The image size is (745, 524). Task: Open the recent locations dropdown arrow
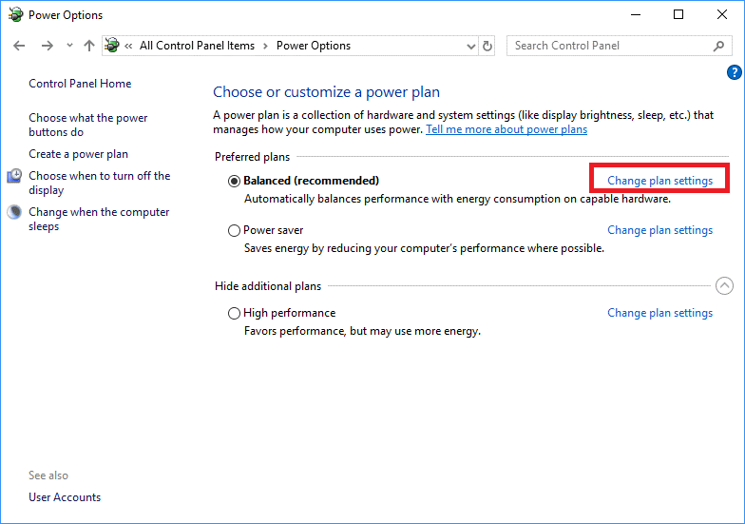coord(70,46)
